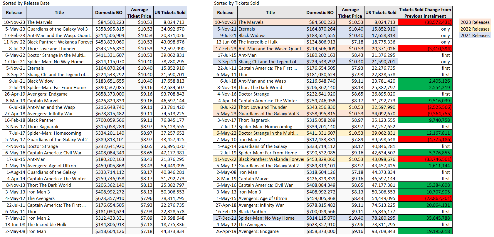Click the green 20,064,131 change cell
Image resolution: width=494 pixels, height=237 pixels.
[x=425, y=205]
